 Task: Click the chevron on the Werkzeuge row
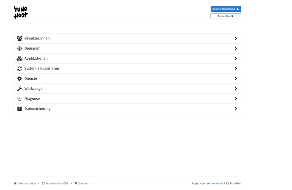pyautogui.click(x=236, y=89)
